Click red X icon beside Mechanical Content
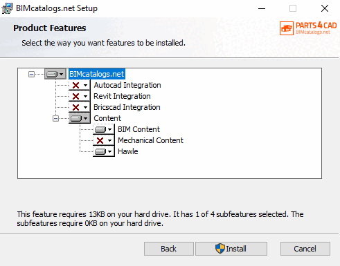This screenshot has width=340, height=266. point(100,140)
